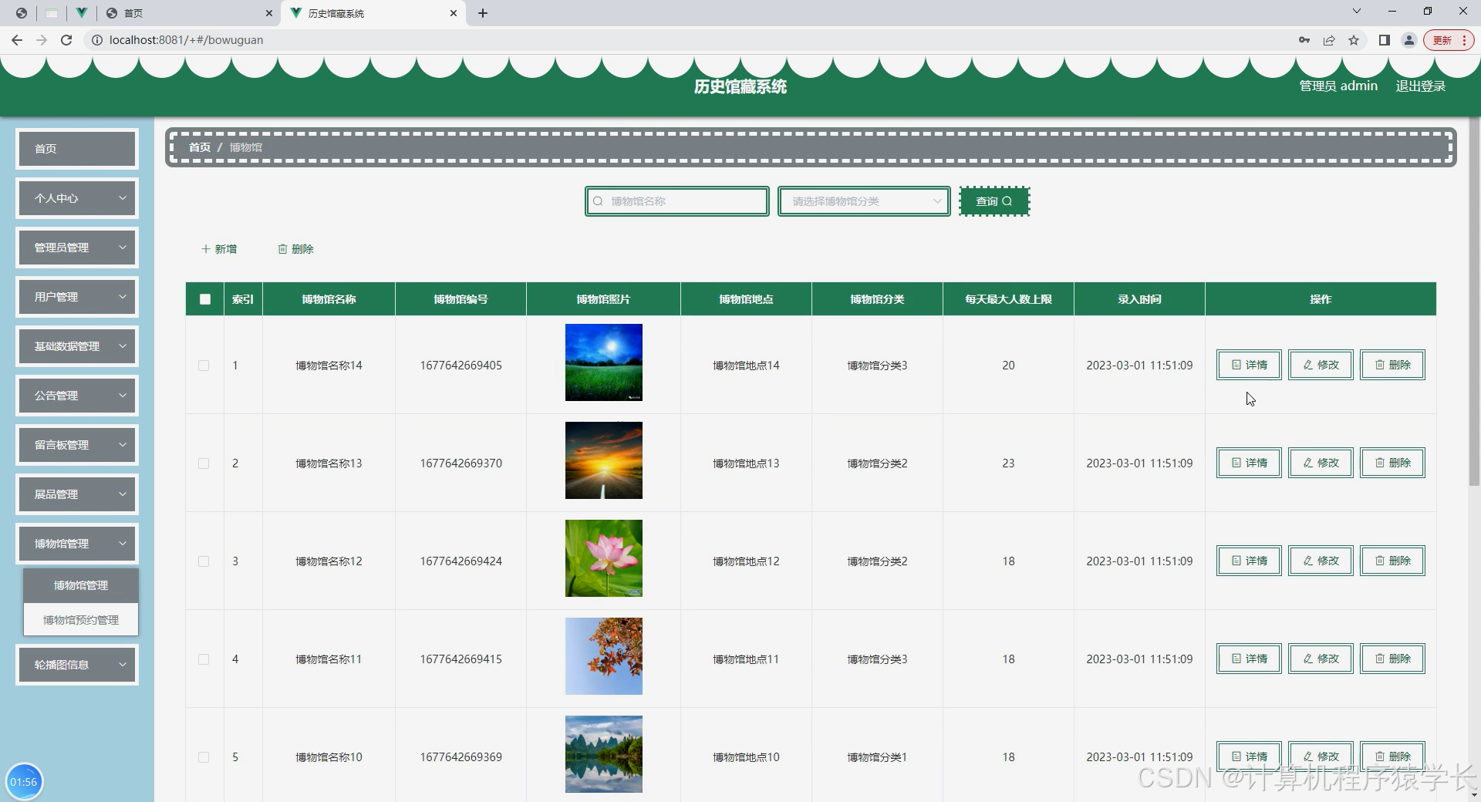Open saved passwords key icon
The height and width of the screenshot is (802, 1481).
click(x=1304, y=40)
